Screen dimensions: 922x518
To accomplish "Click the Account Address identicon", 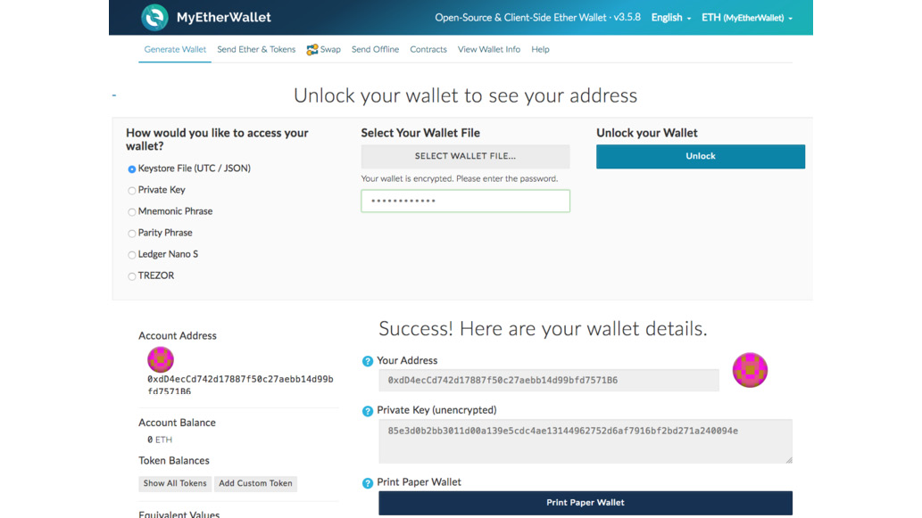I will click(x=161, y=359).
